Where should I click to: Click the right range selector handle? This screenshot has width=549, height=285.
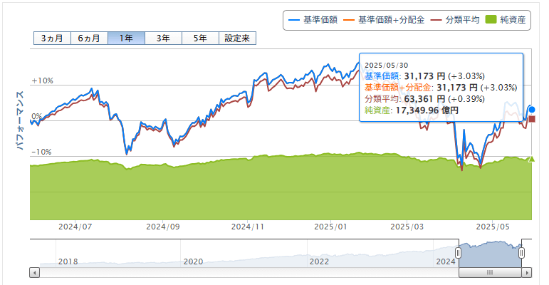click(x=522, y=252)
